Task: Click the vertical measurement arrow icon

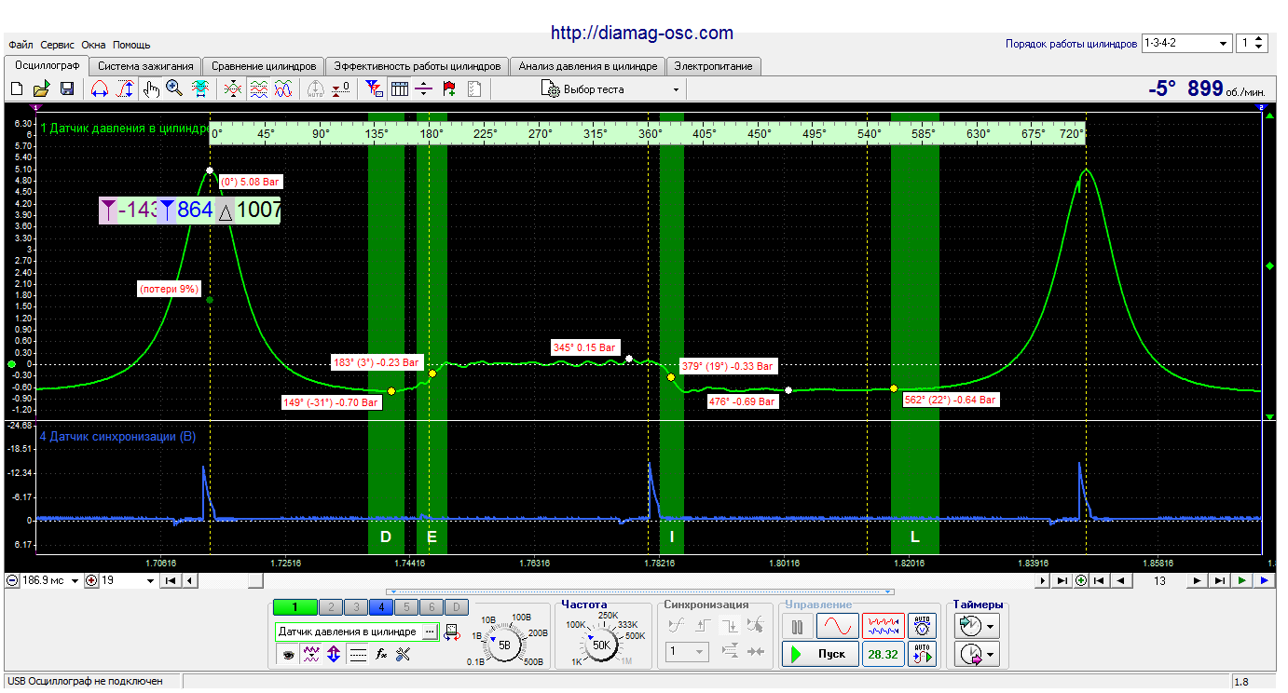Action: 126,89
